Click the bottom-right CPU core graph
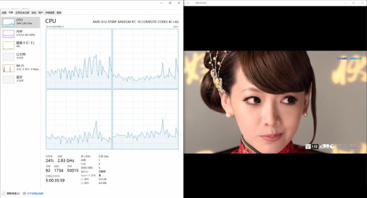 tap(145, 119)
